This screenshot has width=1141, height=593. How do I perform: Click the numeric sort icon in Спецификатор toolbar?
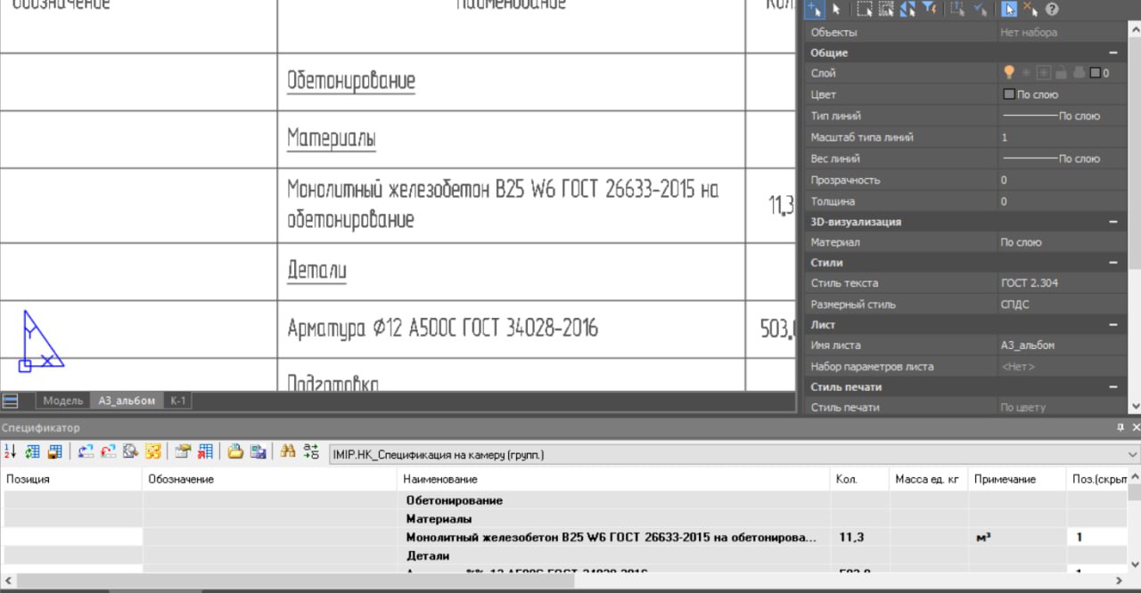[10, 451]
